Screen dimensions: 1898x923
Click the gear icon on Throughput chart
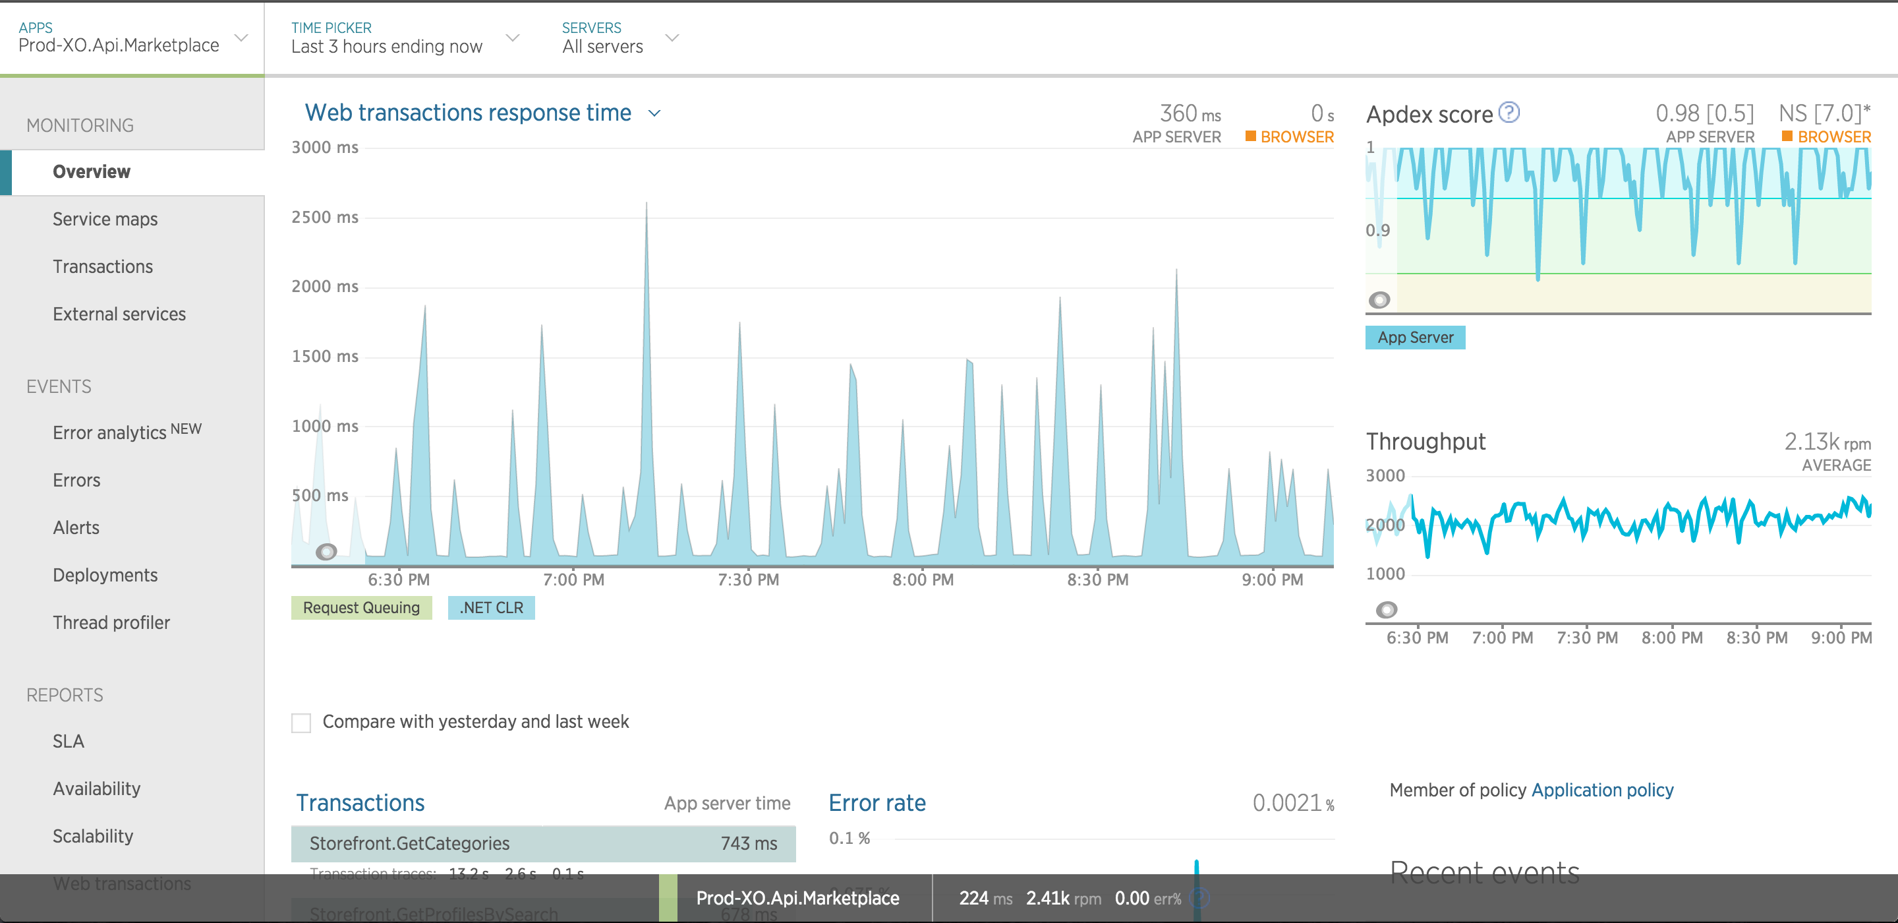(x=1387, y=610)
